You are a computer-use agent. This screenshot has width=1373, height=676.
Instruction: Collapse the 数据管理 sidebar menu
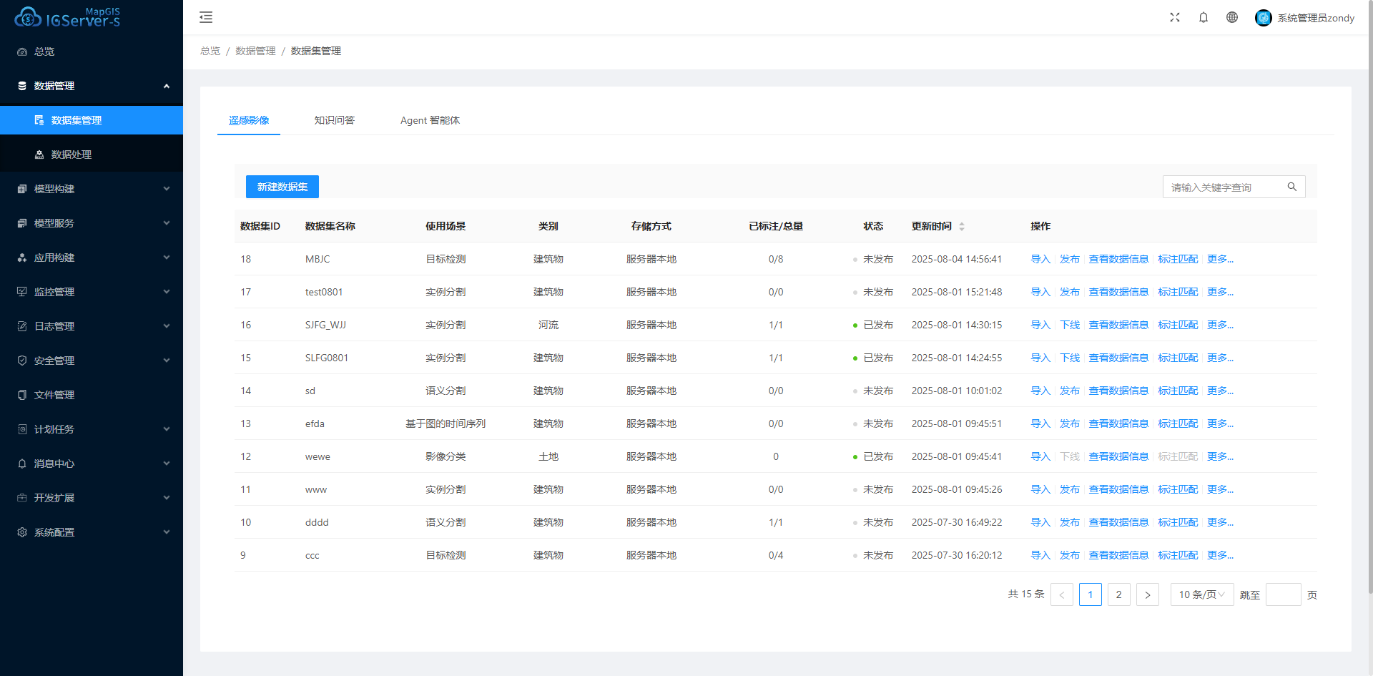tap(92, 86)
